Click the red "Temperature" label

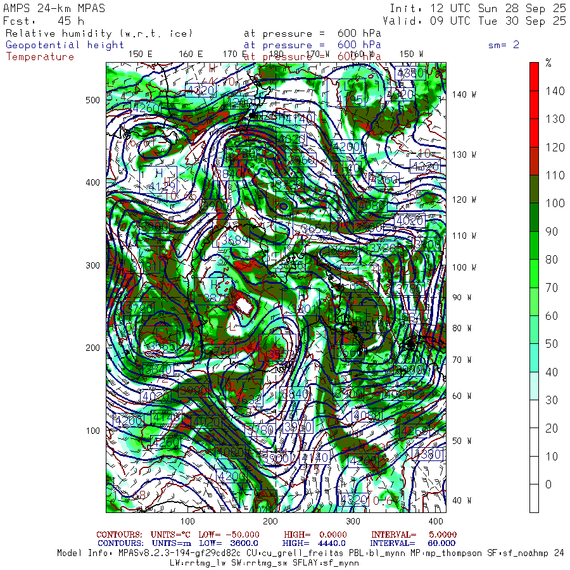point(40,57)
